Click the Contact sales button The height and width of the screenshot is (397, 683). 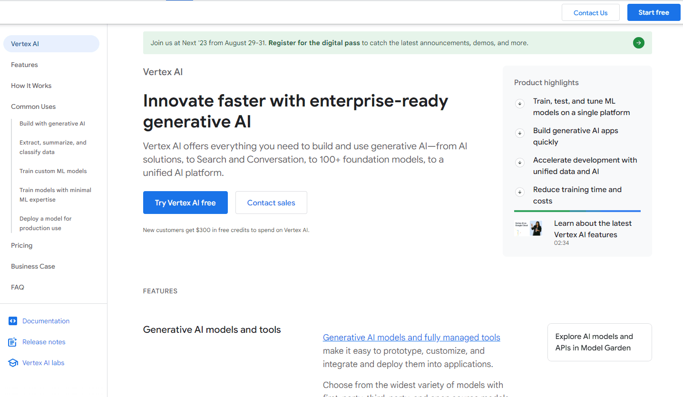pos(271,203)
